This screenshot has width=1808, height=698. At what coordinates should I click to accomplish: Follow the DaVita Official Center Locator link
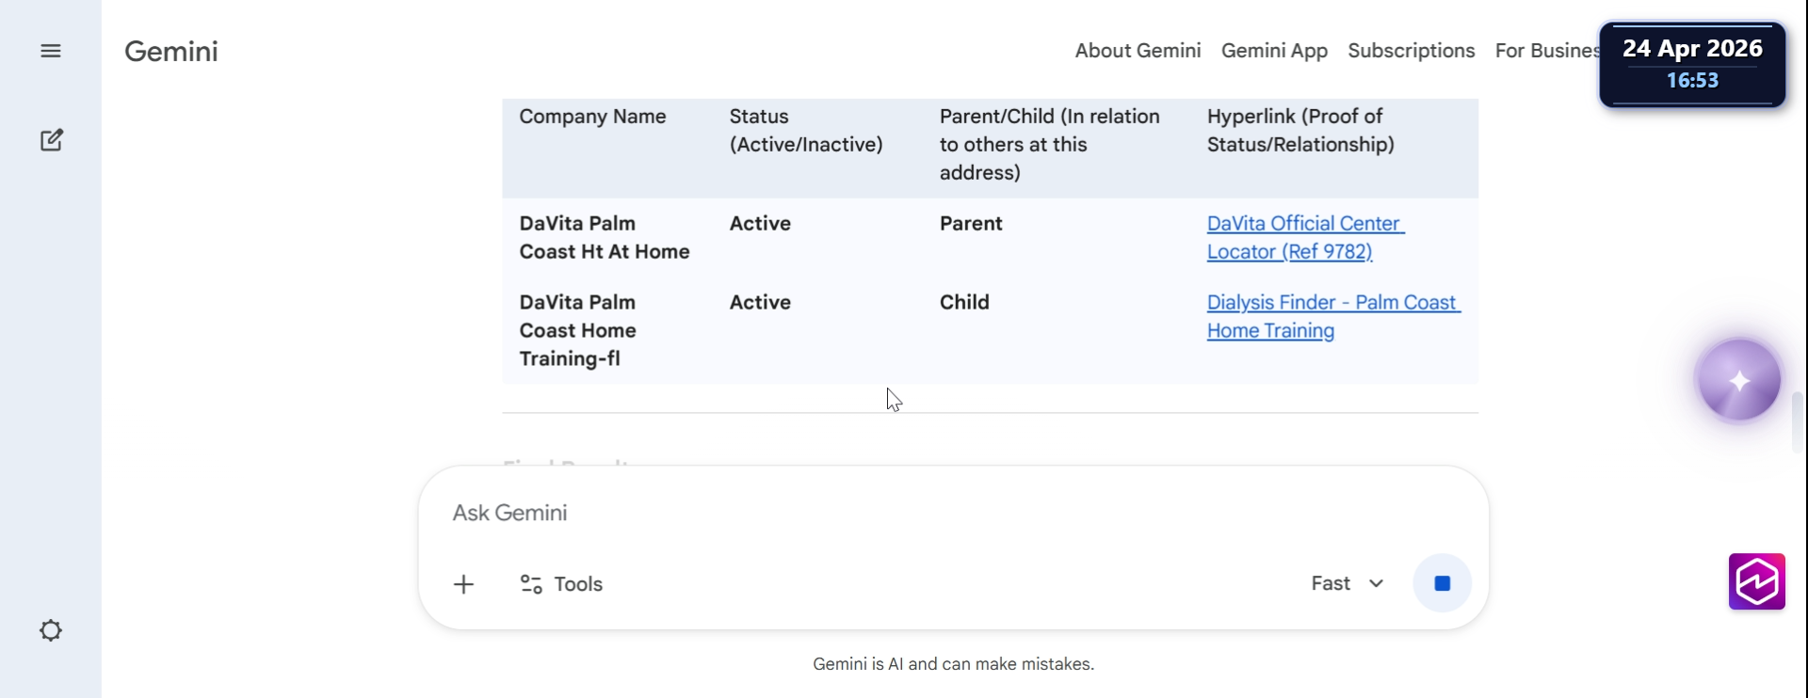point(1305,238)
